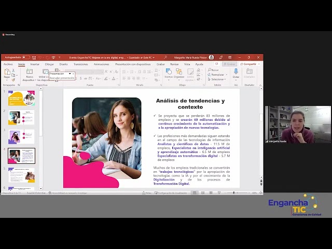Click the Compartir button
Screen dimensions: 332x249
coord(250,64)
